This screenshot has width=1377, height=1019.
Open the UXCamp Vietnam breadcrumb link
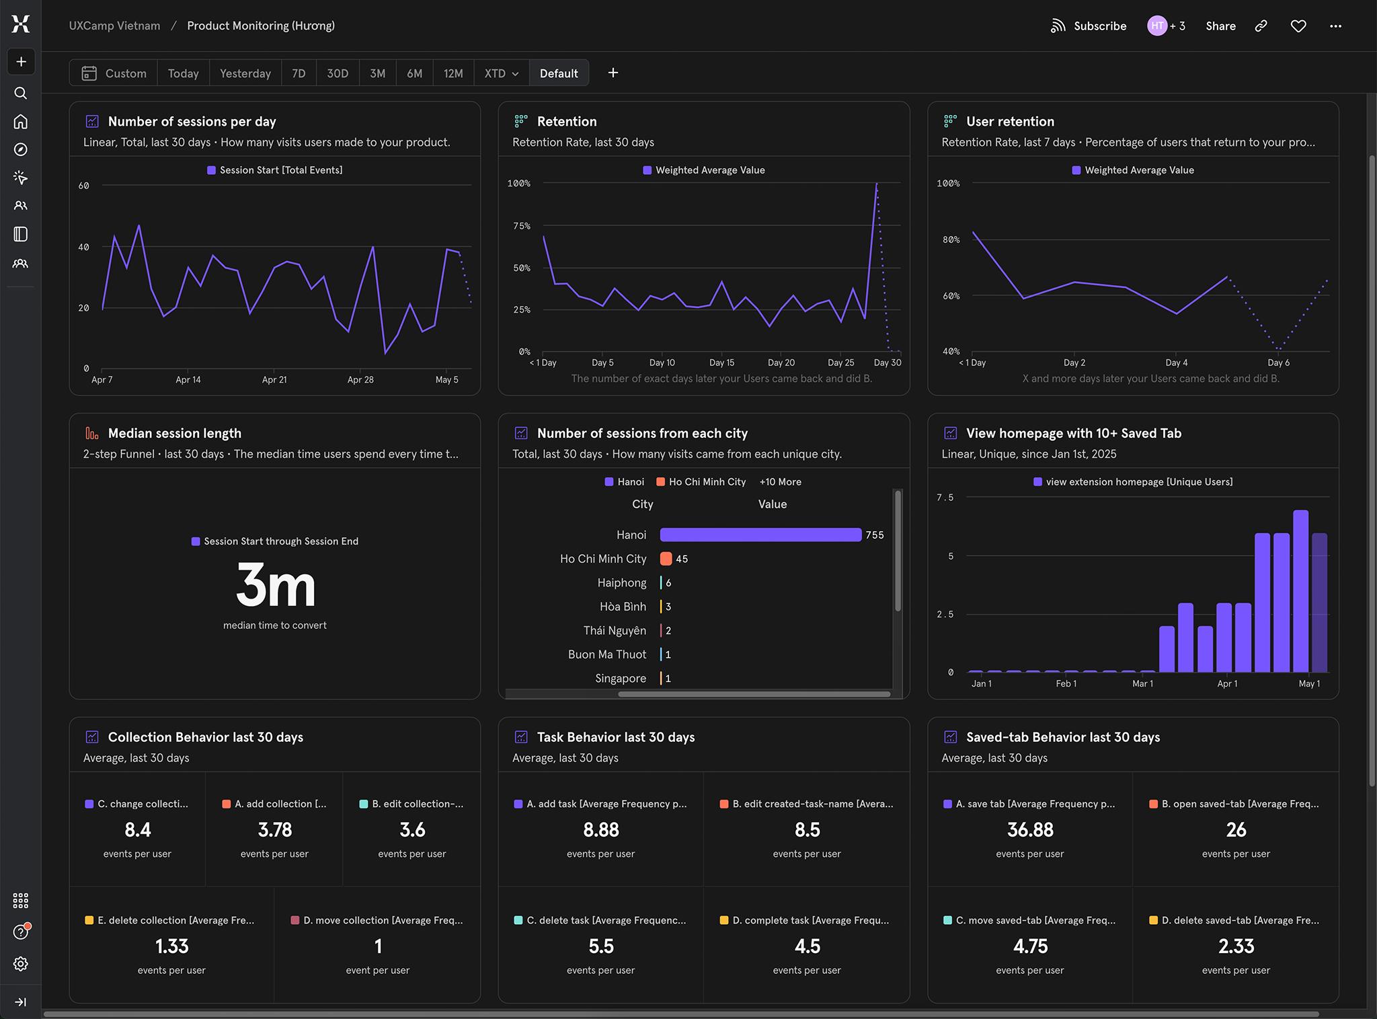(x=114, y=26)
